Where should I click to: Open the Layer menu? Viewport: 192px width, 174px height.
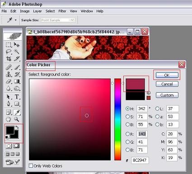point(37,11)
